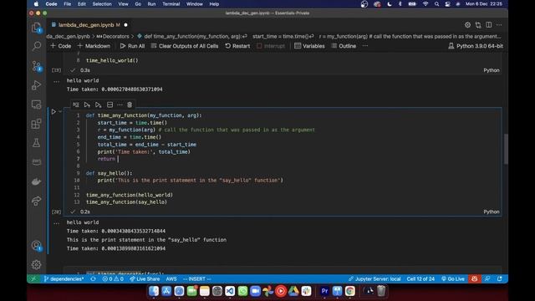
Task: Expand run options arrow beside cell run button
Action: coord(60,111)
